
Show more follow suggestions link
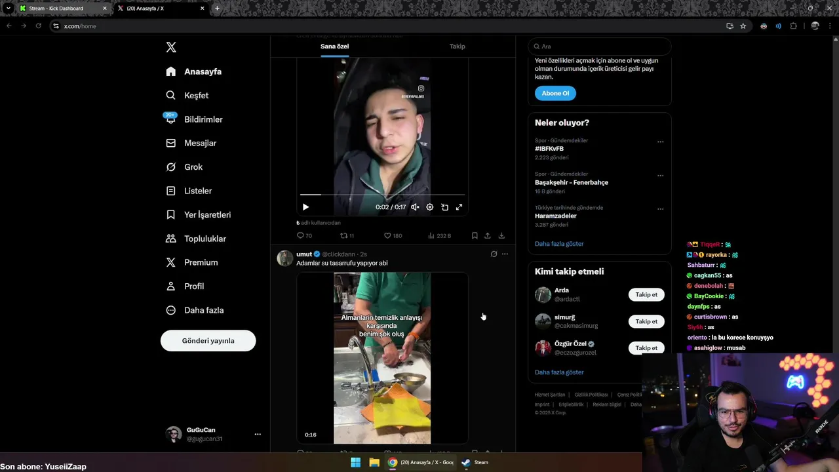pos(559,372)
